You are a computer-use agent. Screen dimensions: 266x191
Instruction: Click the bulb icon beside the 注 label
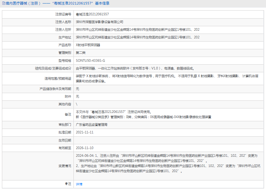pos(66,184)
